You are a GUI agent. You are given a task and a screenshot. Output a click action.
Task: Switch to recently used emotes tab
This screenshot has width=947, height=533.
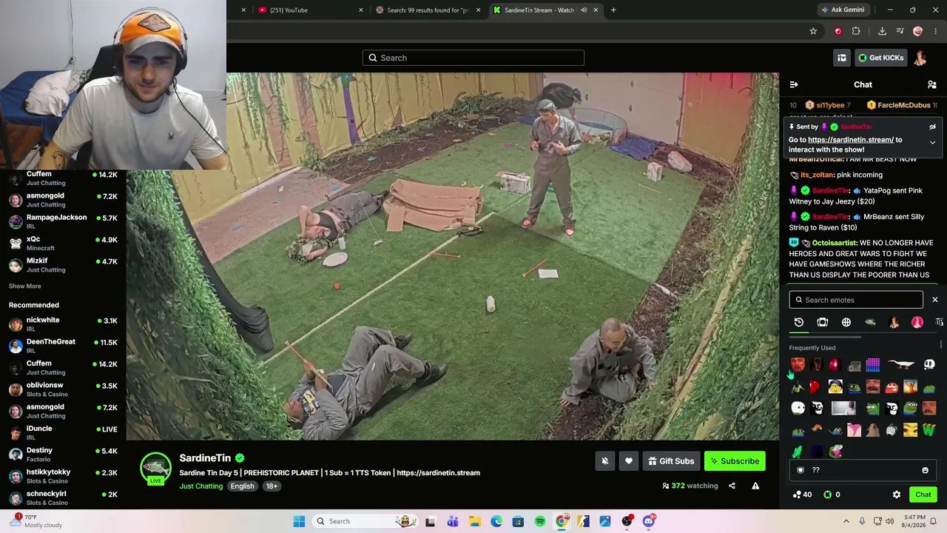pyautogui.click(x=799, y=322)
